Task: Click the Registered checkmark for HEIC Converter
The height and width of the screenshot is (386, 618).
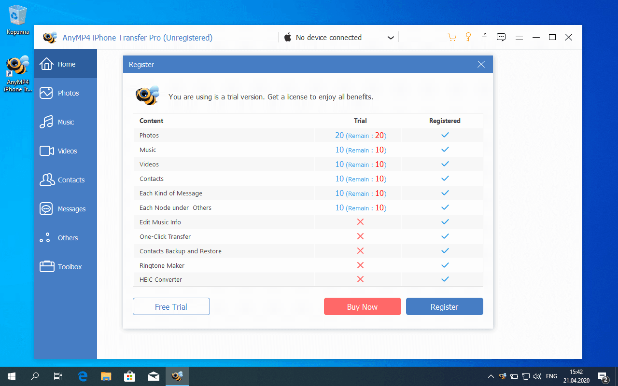Action: tap(445, 279)
